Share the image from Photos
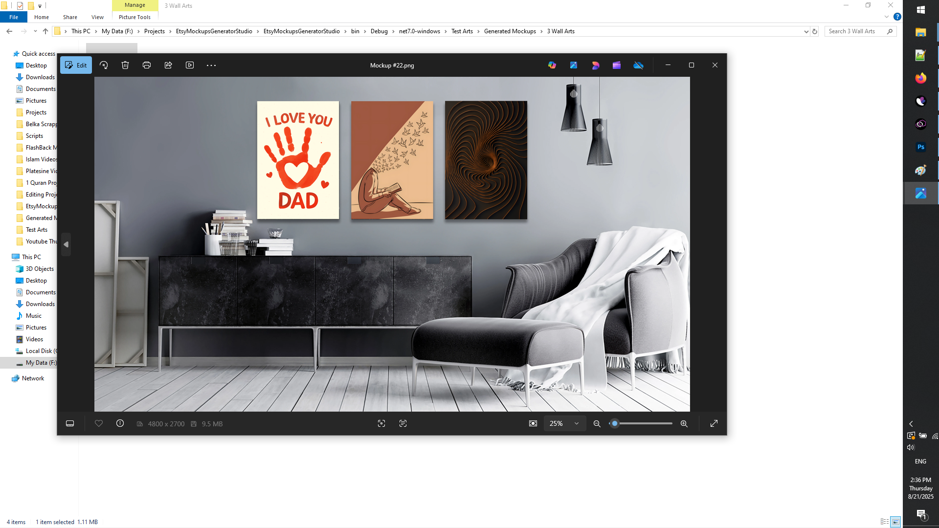 (168, 65)
